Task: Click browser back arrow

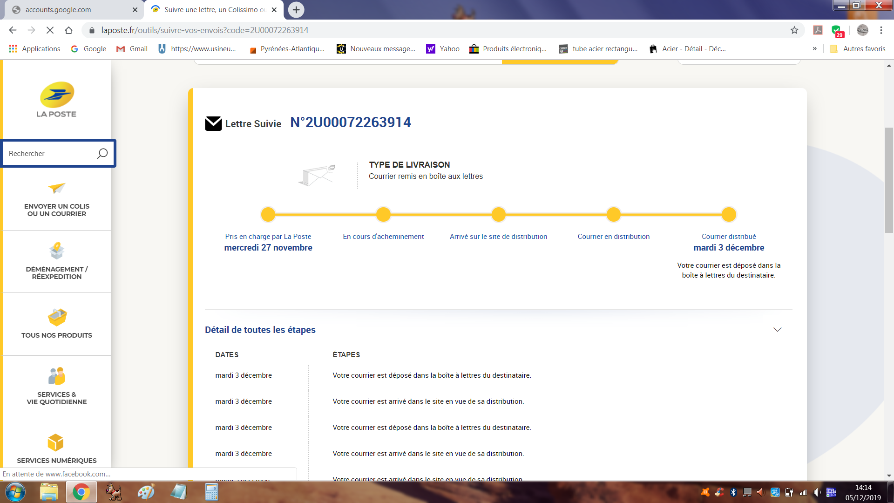Action: (13, 30)
